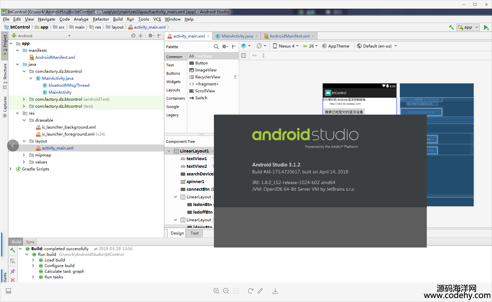Viewport: 492px width, 302px height.
Task: Rotate the image with the rotate icon
Action: (x=250, y=291)
